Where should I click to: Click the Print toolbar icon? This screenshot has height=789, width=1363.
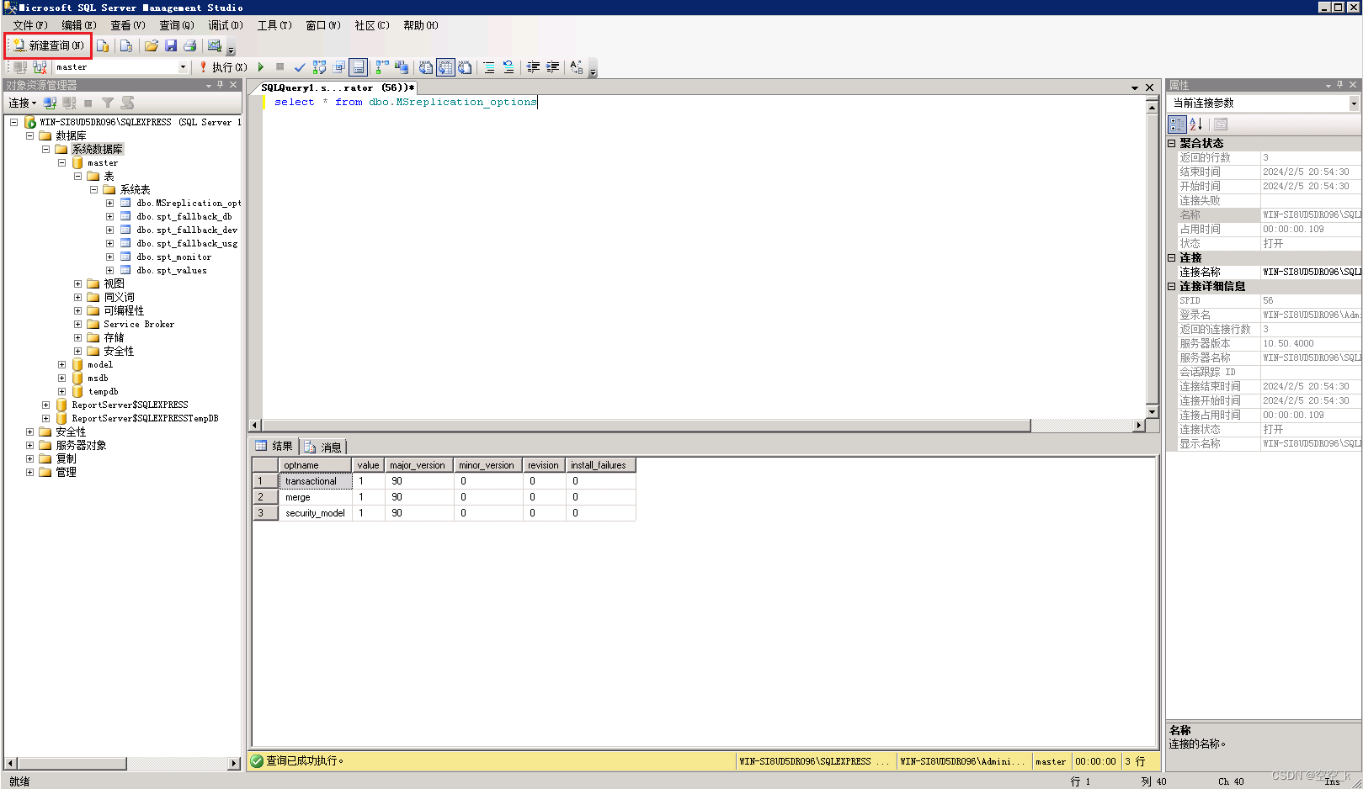pos(189,45)
